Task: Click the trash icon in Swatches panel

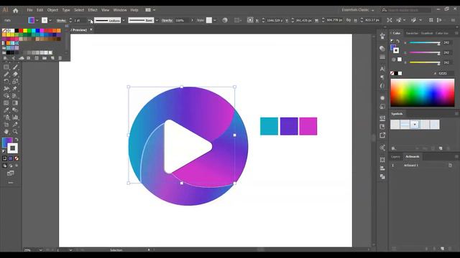Action: tap(60, 58)
